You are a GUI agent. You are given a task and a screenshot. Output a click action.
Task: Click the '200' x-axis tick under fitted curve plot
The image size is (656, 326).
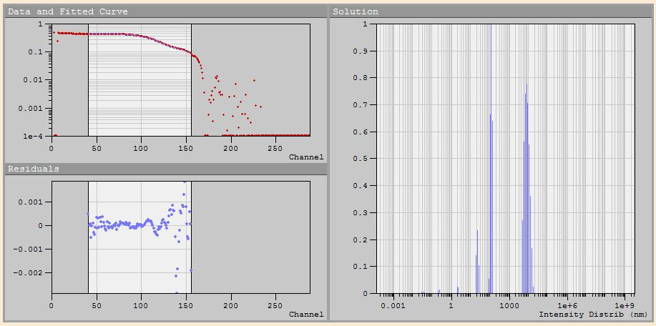230,148
